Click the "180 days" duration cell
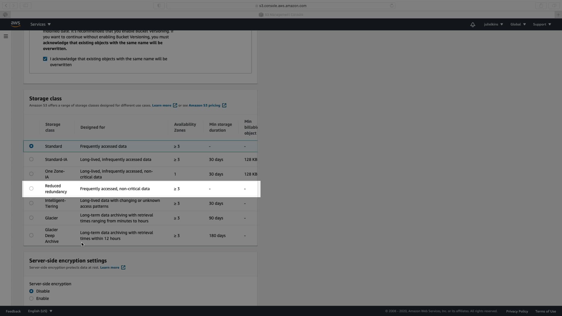Image resolution: width=562 pixels, height=316 pixels. 217,236
